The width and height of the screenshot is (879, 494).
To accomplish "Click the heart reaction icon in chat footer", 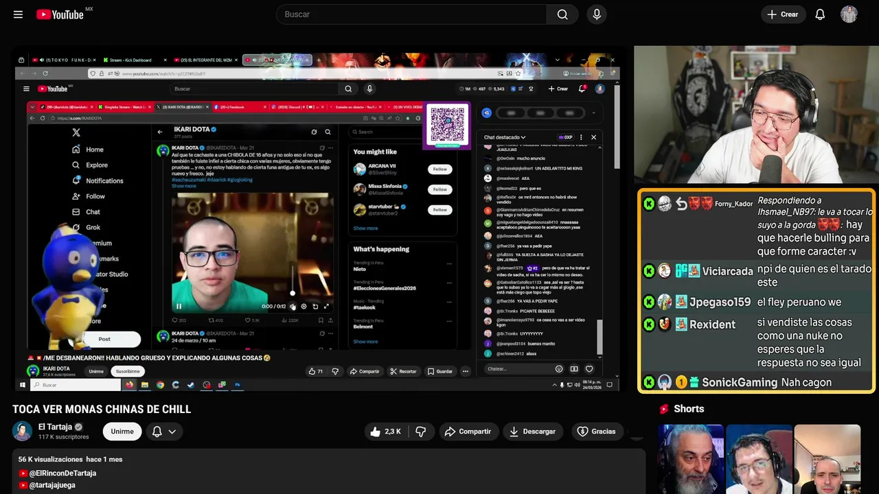I will [x=589, y=369].
